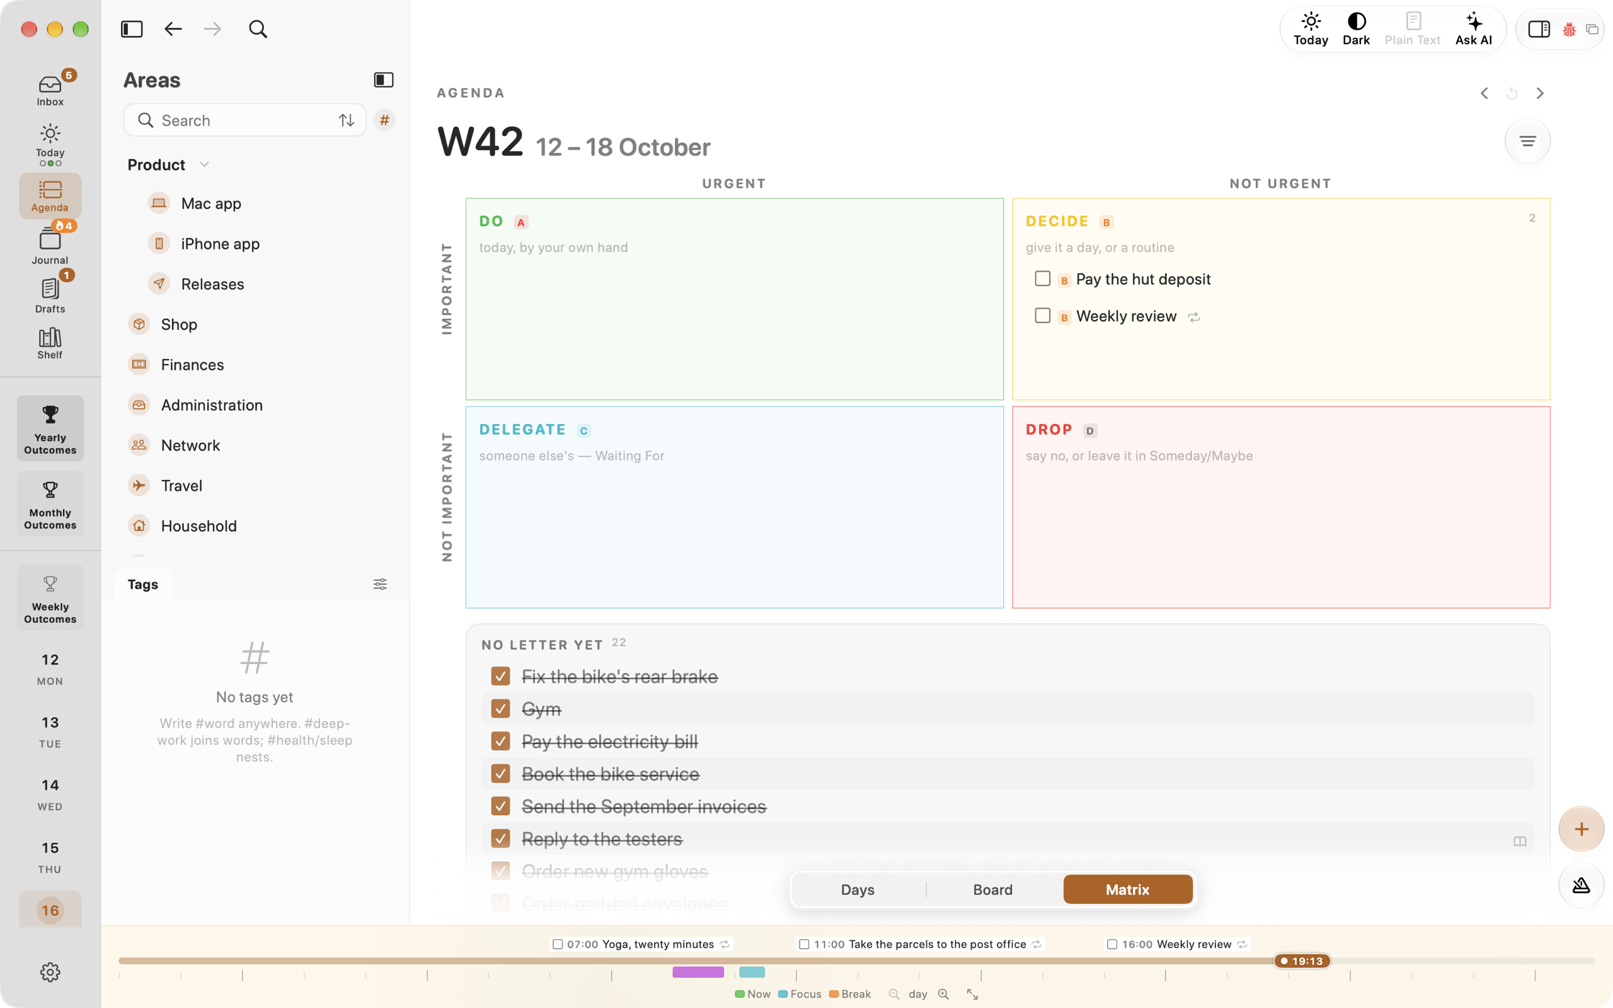Open the agenda filter lines button
1613x1008 pixels.
coord(1528,140)
